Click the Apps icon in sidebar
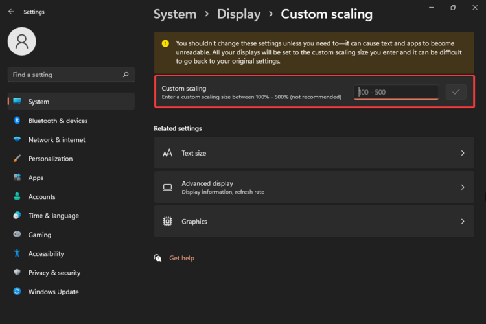This screenshot has width=486, height=324. (x=17, y=178)
